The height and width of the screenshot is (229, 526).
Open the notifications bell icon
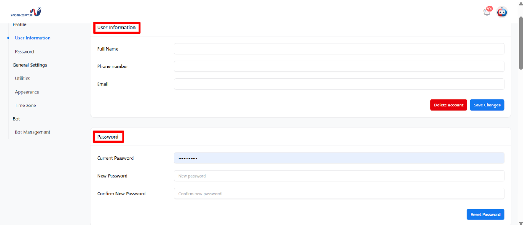tap(487, 12)
